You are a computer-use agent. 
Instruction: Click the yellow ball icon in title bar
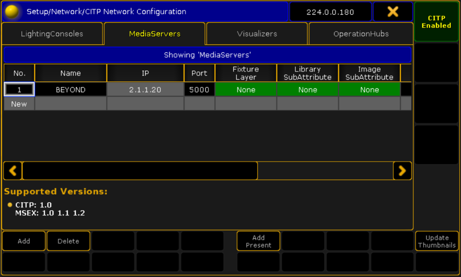point(12,12)
